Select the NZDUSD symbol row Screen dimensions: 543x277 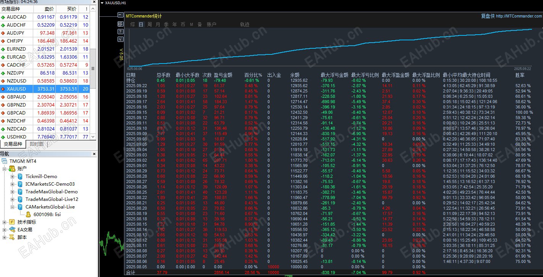coord(45,81)
